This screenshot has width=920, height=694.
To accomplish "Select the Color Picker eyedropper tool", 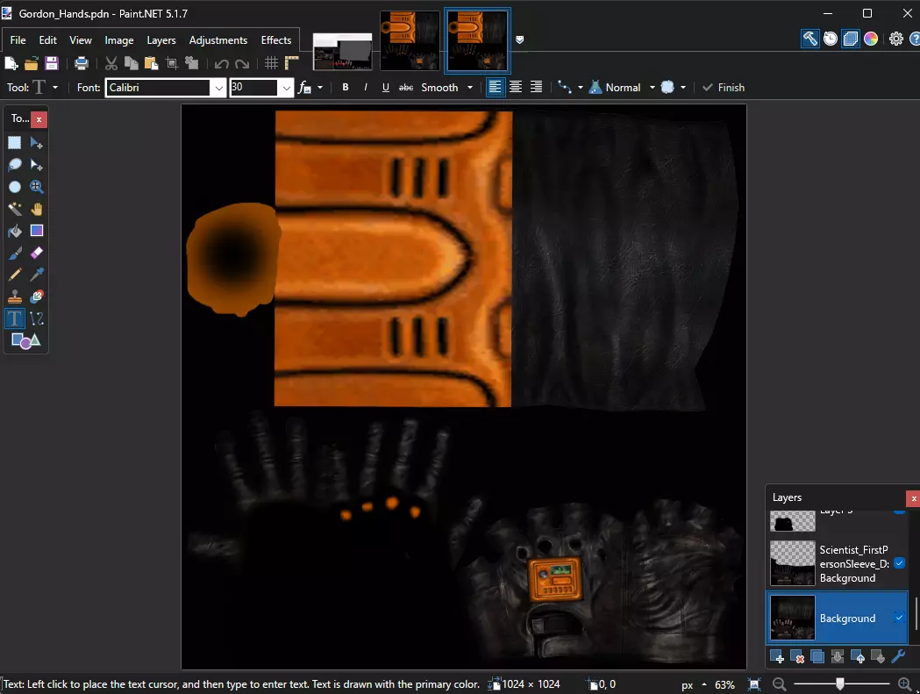I will click(37, 275).
